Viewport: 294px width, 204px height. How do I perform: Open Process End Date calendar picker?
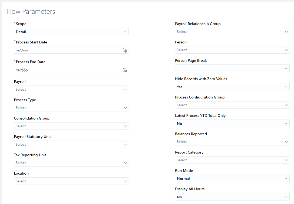[125, 70]
